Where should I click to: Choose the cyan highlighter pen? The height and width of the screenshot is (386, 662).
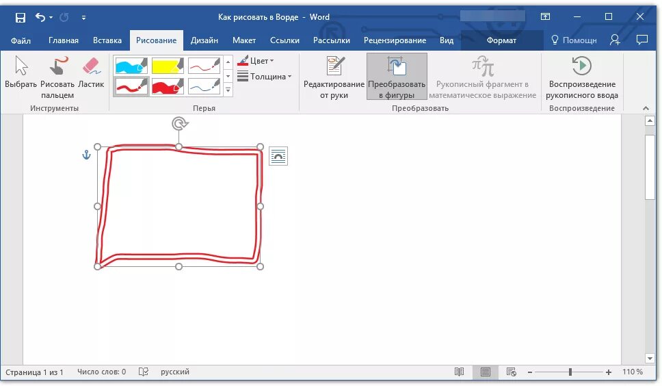click(x=131, y=65)
